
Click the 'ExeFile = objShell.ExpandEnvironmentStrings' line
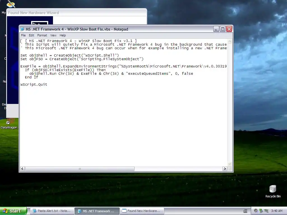pyautogui.click(x=124, y=66)
